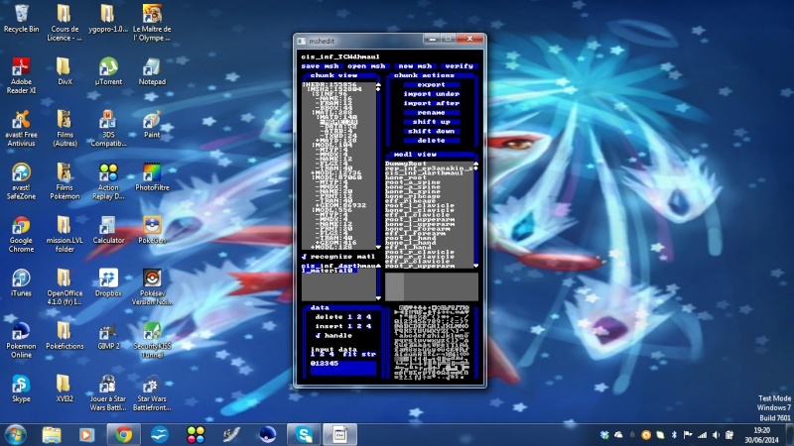This screenshot has height=446, width=794.
Task: Open the SecurityKISS Tunnel shortcut
Action: 152,340
